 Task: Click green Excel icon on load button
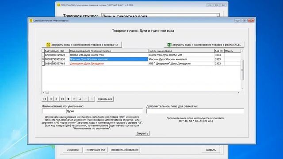169,45
